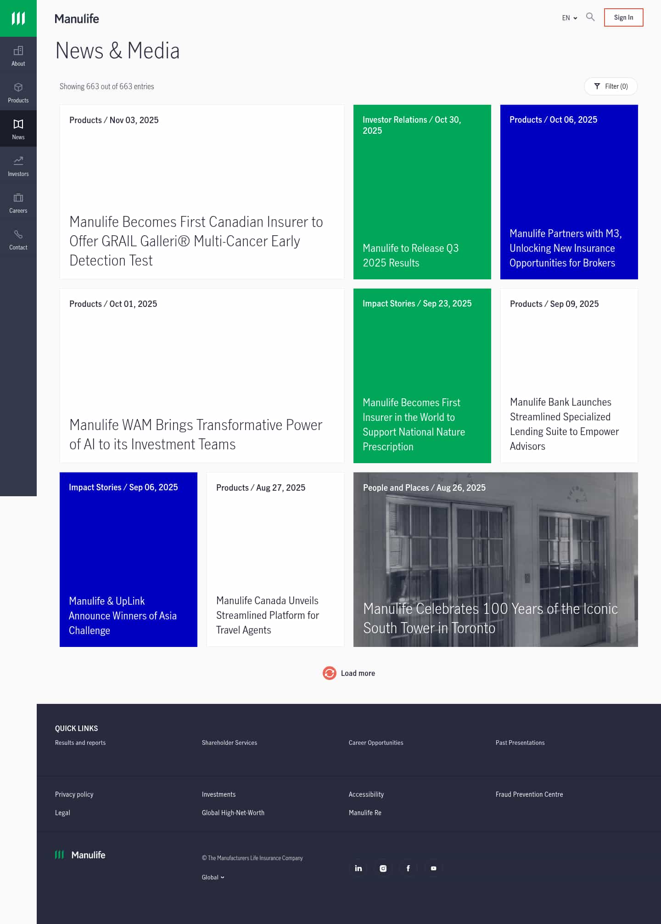Click 'Impact Stories / Sep 23, 2025' label
The height and width of the screenshot is (924, 661).
coord(417,303)
